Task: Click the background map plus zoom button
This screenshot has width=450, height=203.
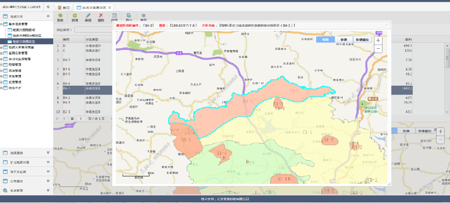Action: (x=441, y=132)
